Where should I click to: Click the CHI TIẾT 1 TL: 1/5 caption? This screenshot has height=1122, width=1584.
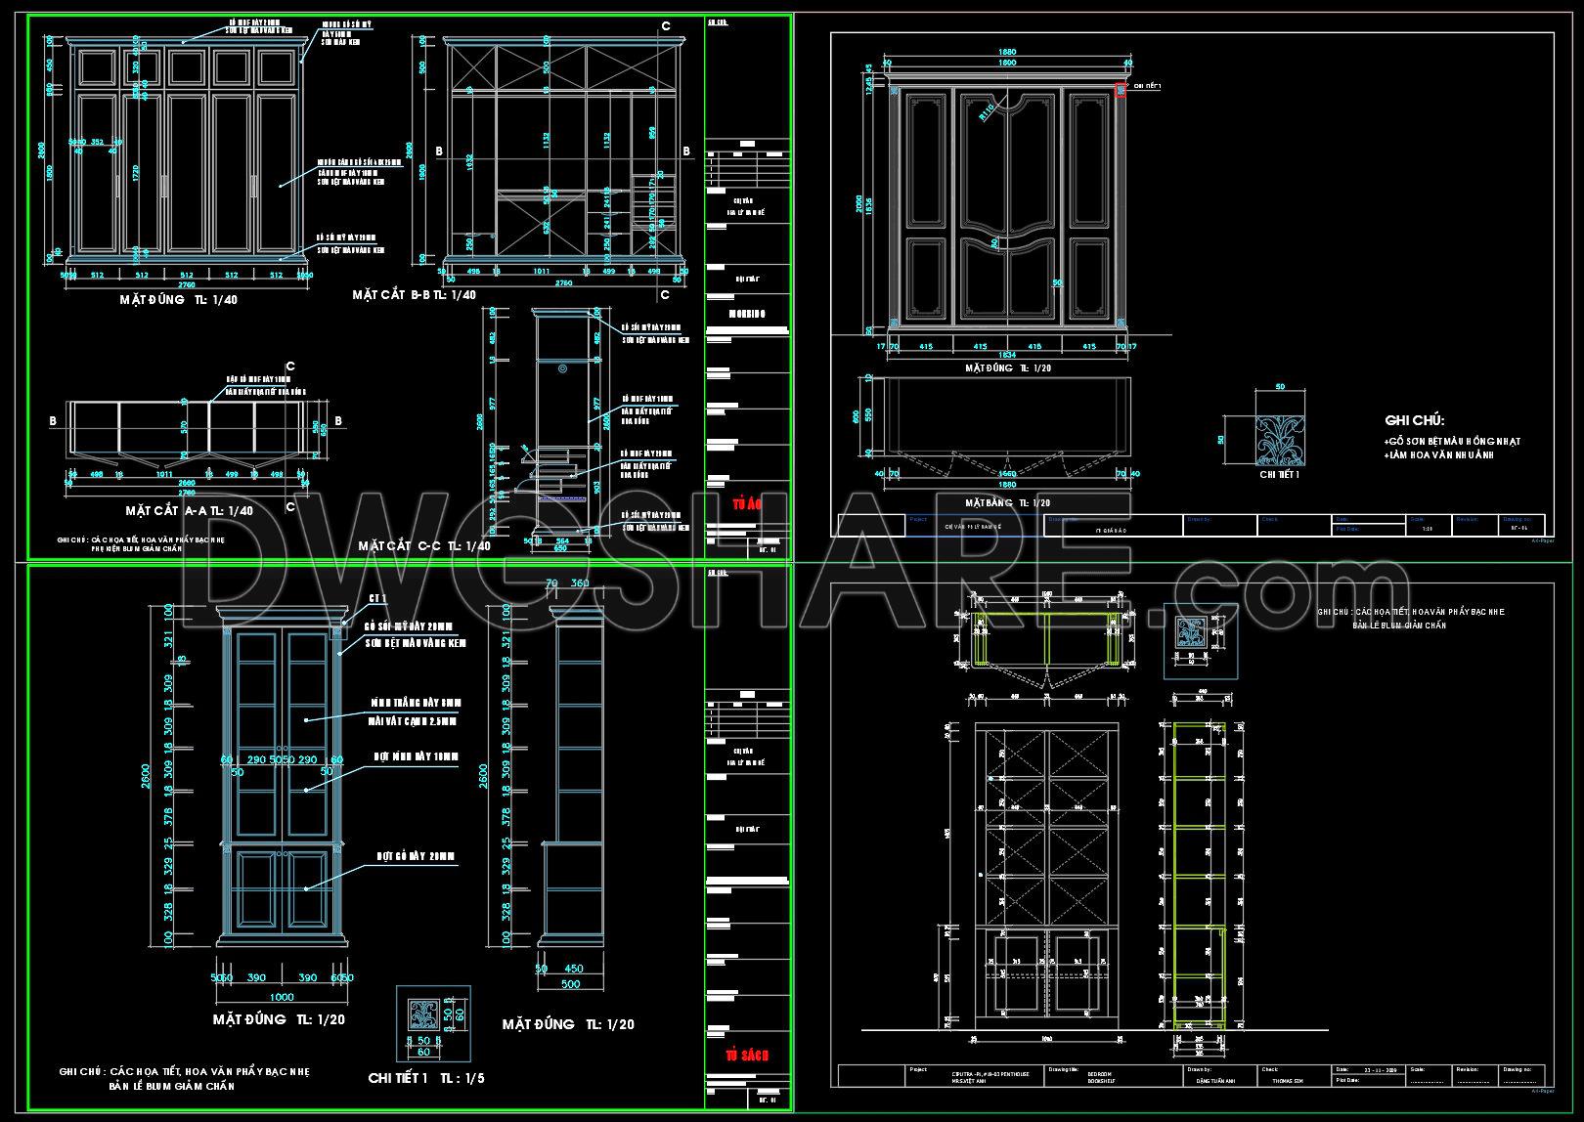(425, 1078)
